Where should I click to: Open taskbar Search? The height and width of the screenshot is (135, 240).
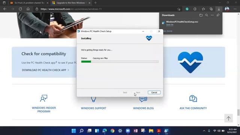[x=82, y=131]
